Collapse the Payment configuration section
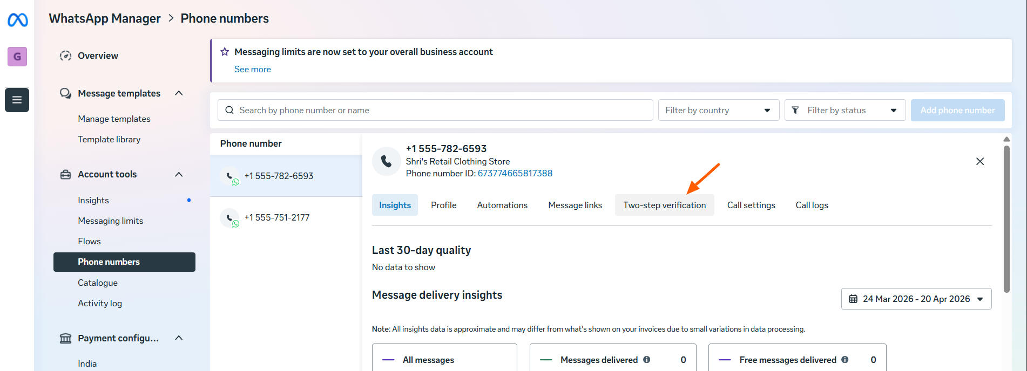The width and height of the screenshot is (1027, 371). [x=179, y=338]
